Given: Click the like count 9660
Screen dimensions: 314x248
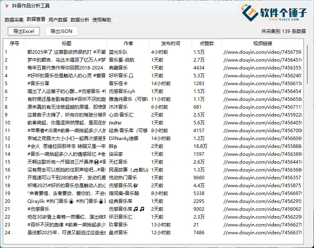Looking at the screenshot, I should 199,178.
